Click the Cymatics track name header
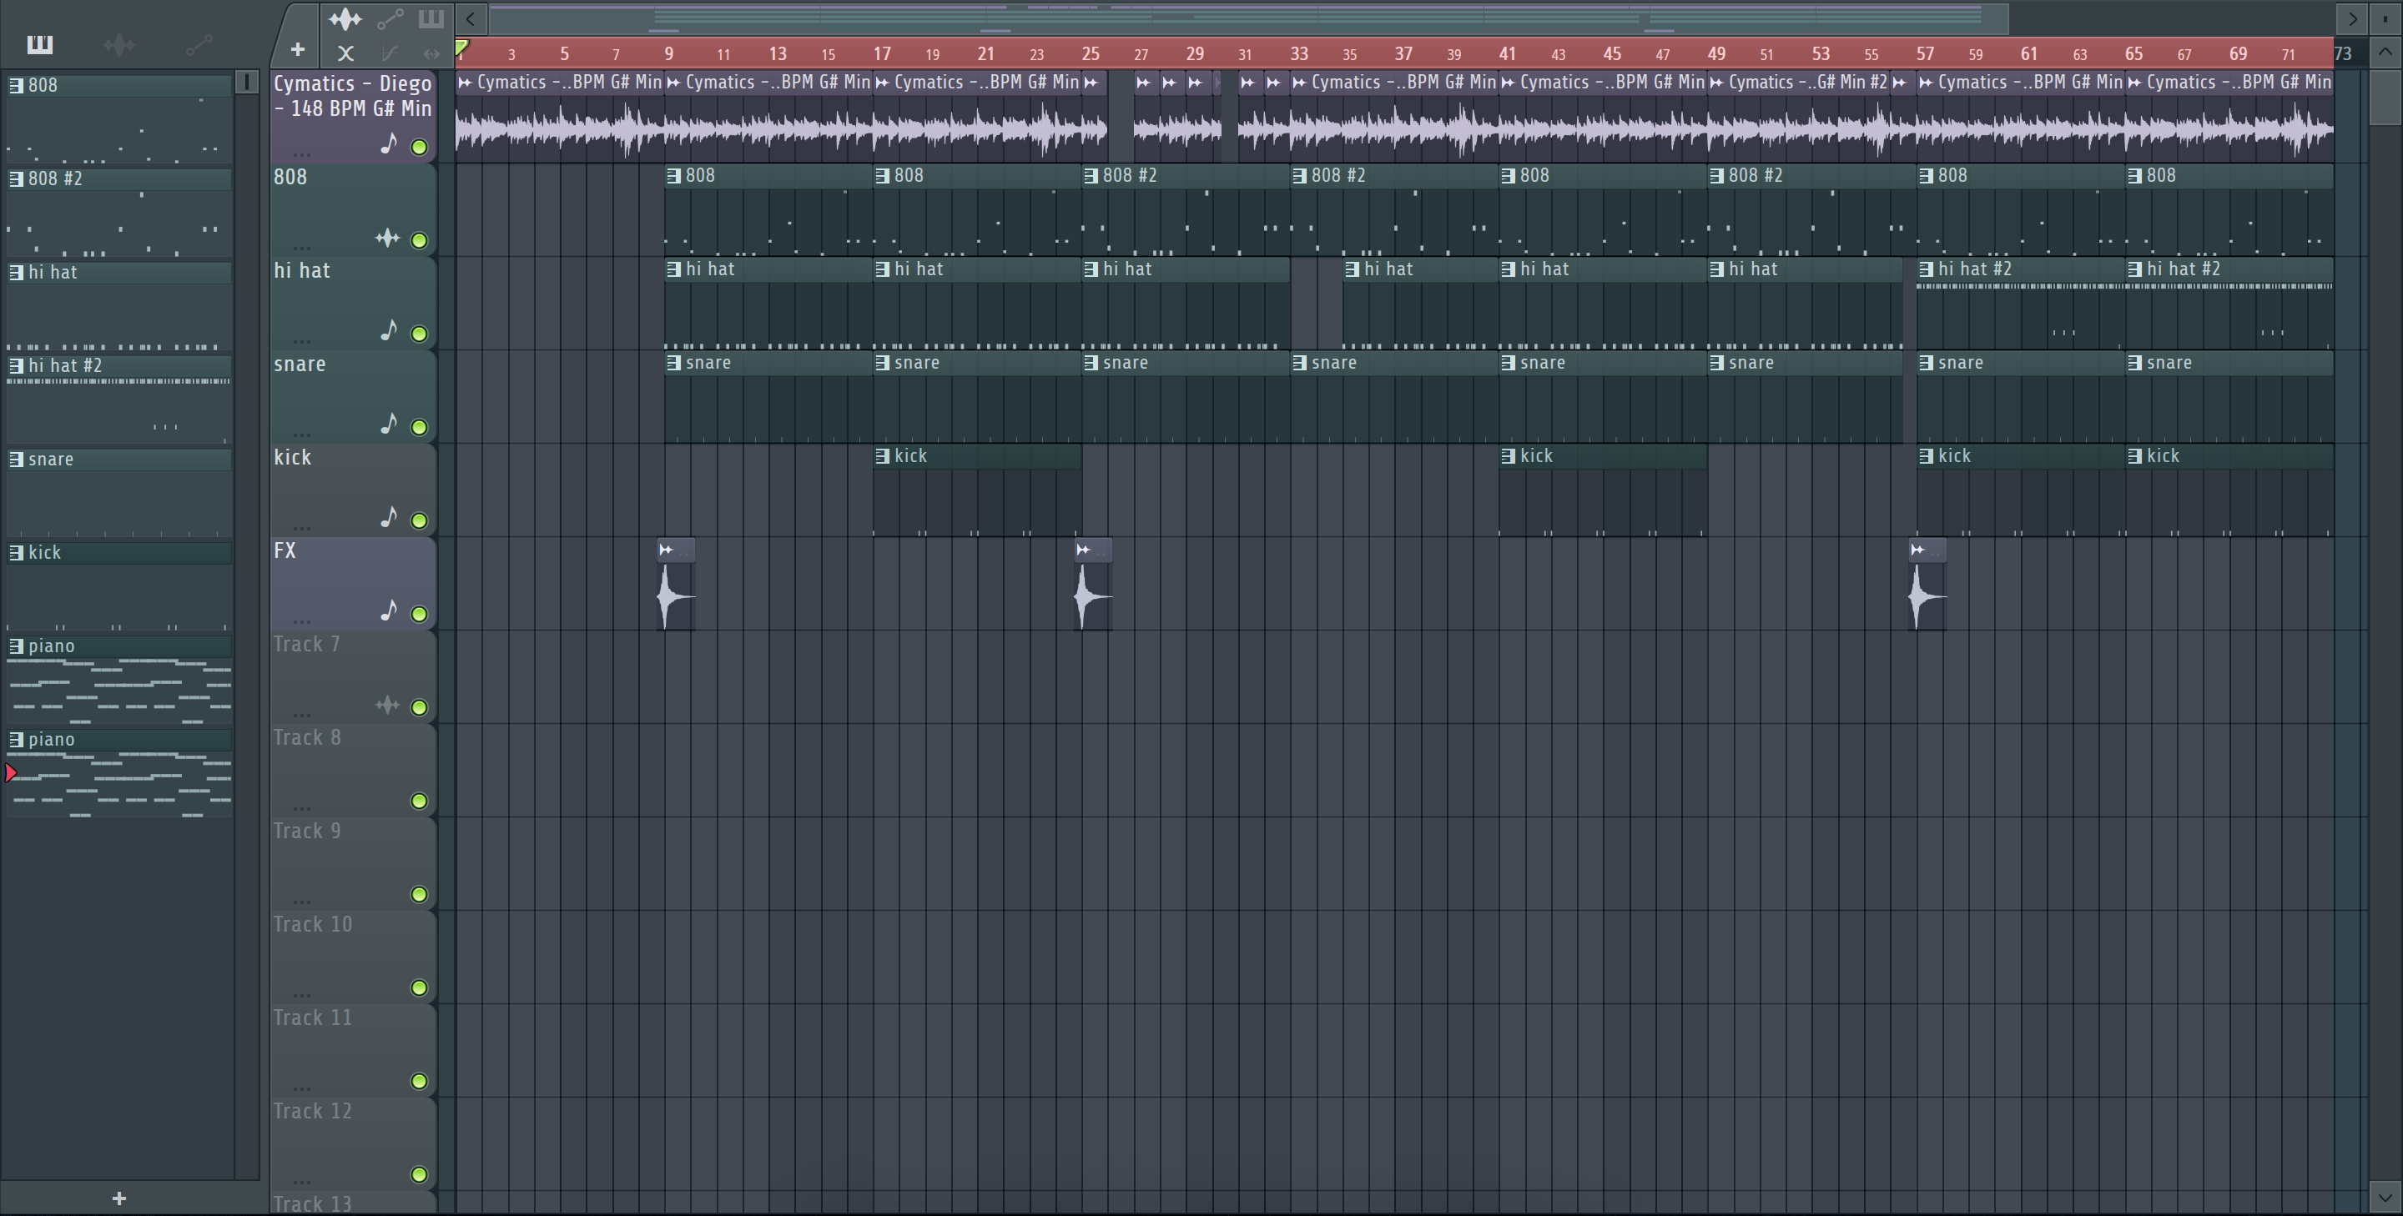This screenshot has height=1216, width=2403. point(353,96)
